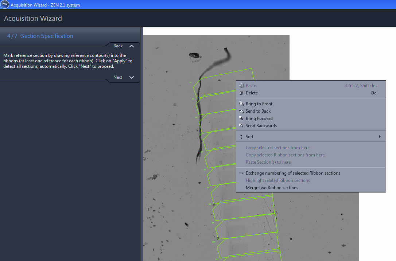Viewport: 396px width, 261px height.
Task: Select the Bring to Front icon
Action: 241,104
